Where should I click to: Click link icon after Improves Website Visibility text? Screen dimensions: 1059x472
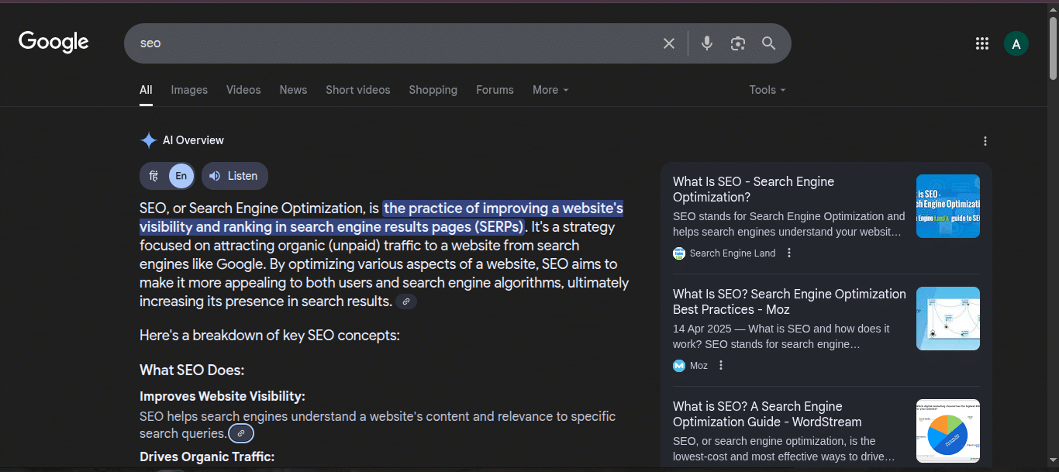[x=241, y=433]
